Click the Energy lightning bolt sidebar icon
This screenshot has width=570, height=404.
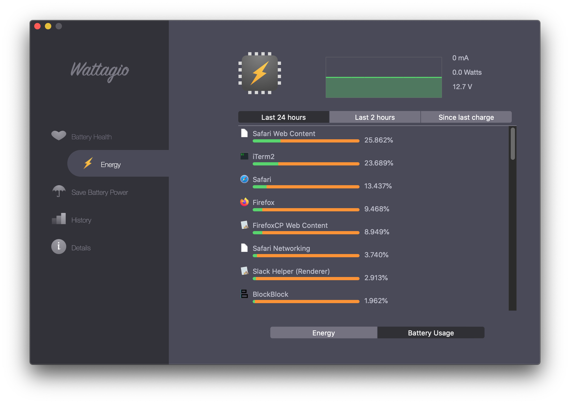click(x=88, y=163)
